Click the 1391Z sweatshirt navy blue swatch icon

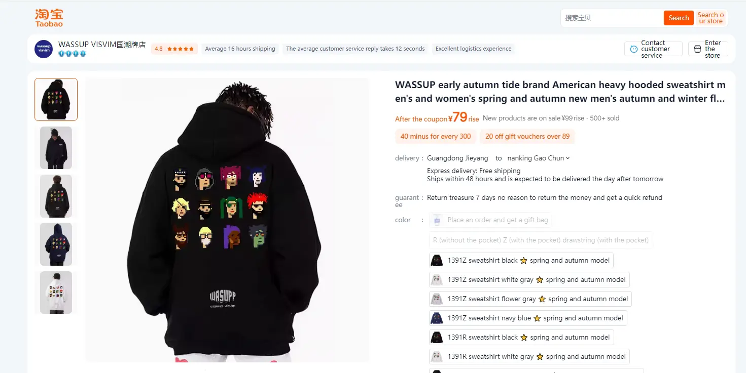tap(437, 318)
